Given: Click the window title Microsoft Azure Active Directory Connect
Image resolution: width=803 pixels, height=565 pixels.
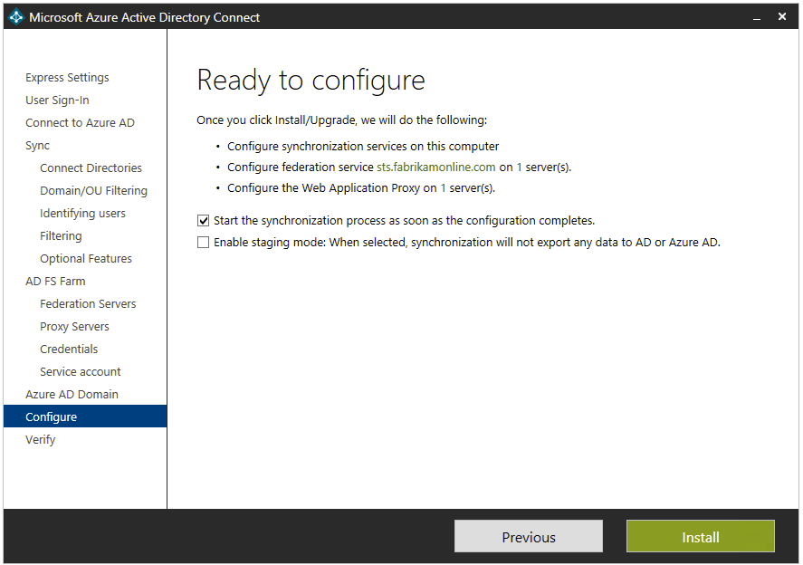Looking at the screenshot, I should click(x=145, y=17).
